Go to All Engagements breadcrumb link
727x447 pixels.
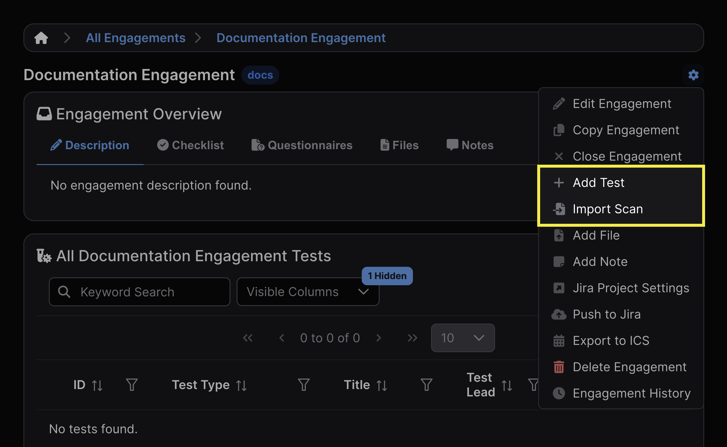point(136,38)
